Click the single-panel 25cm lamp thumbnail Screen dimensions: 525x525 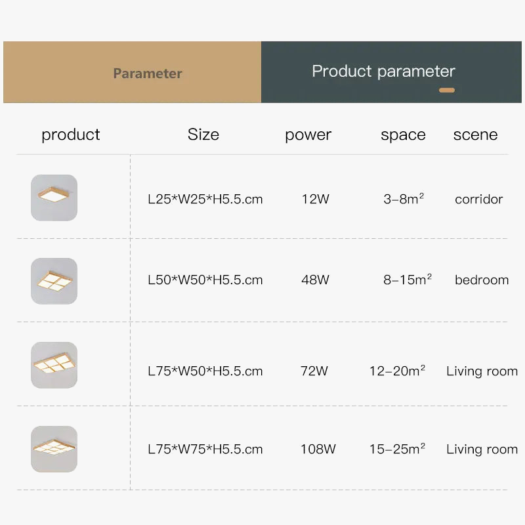(54, 198)
